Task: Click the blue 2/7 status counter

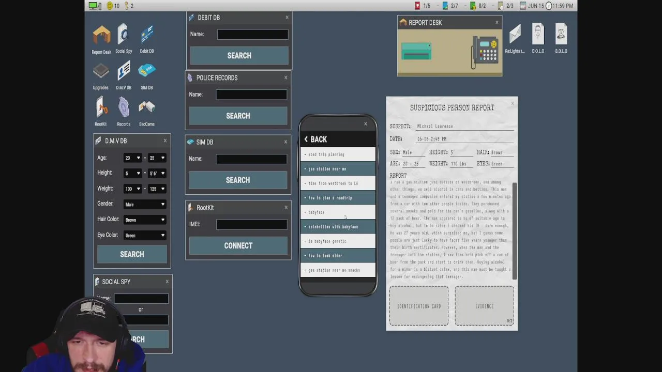Action: tap(450, 6)
